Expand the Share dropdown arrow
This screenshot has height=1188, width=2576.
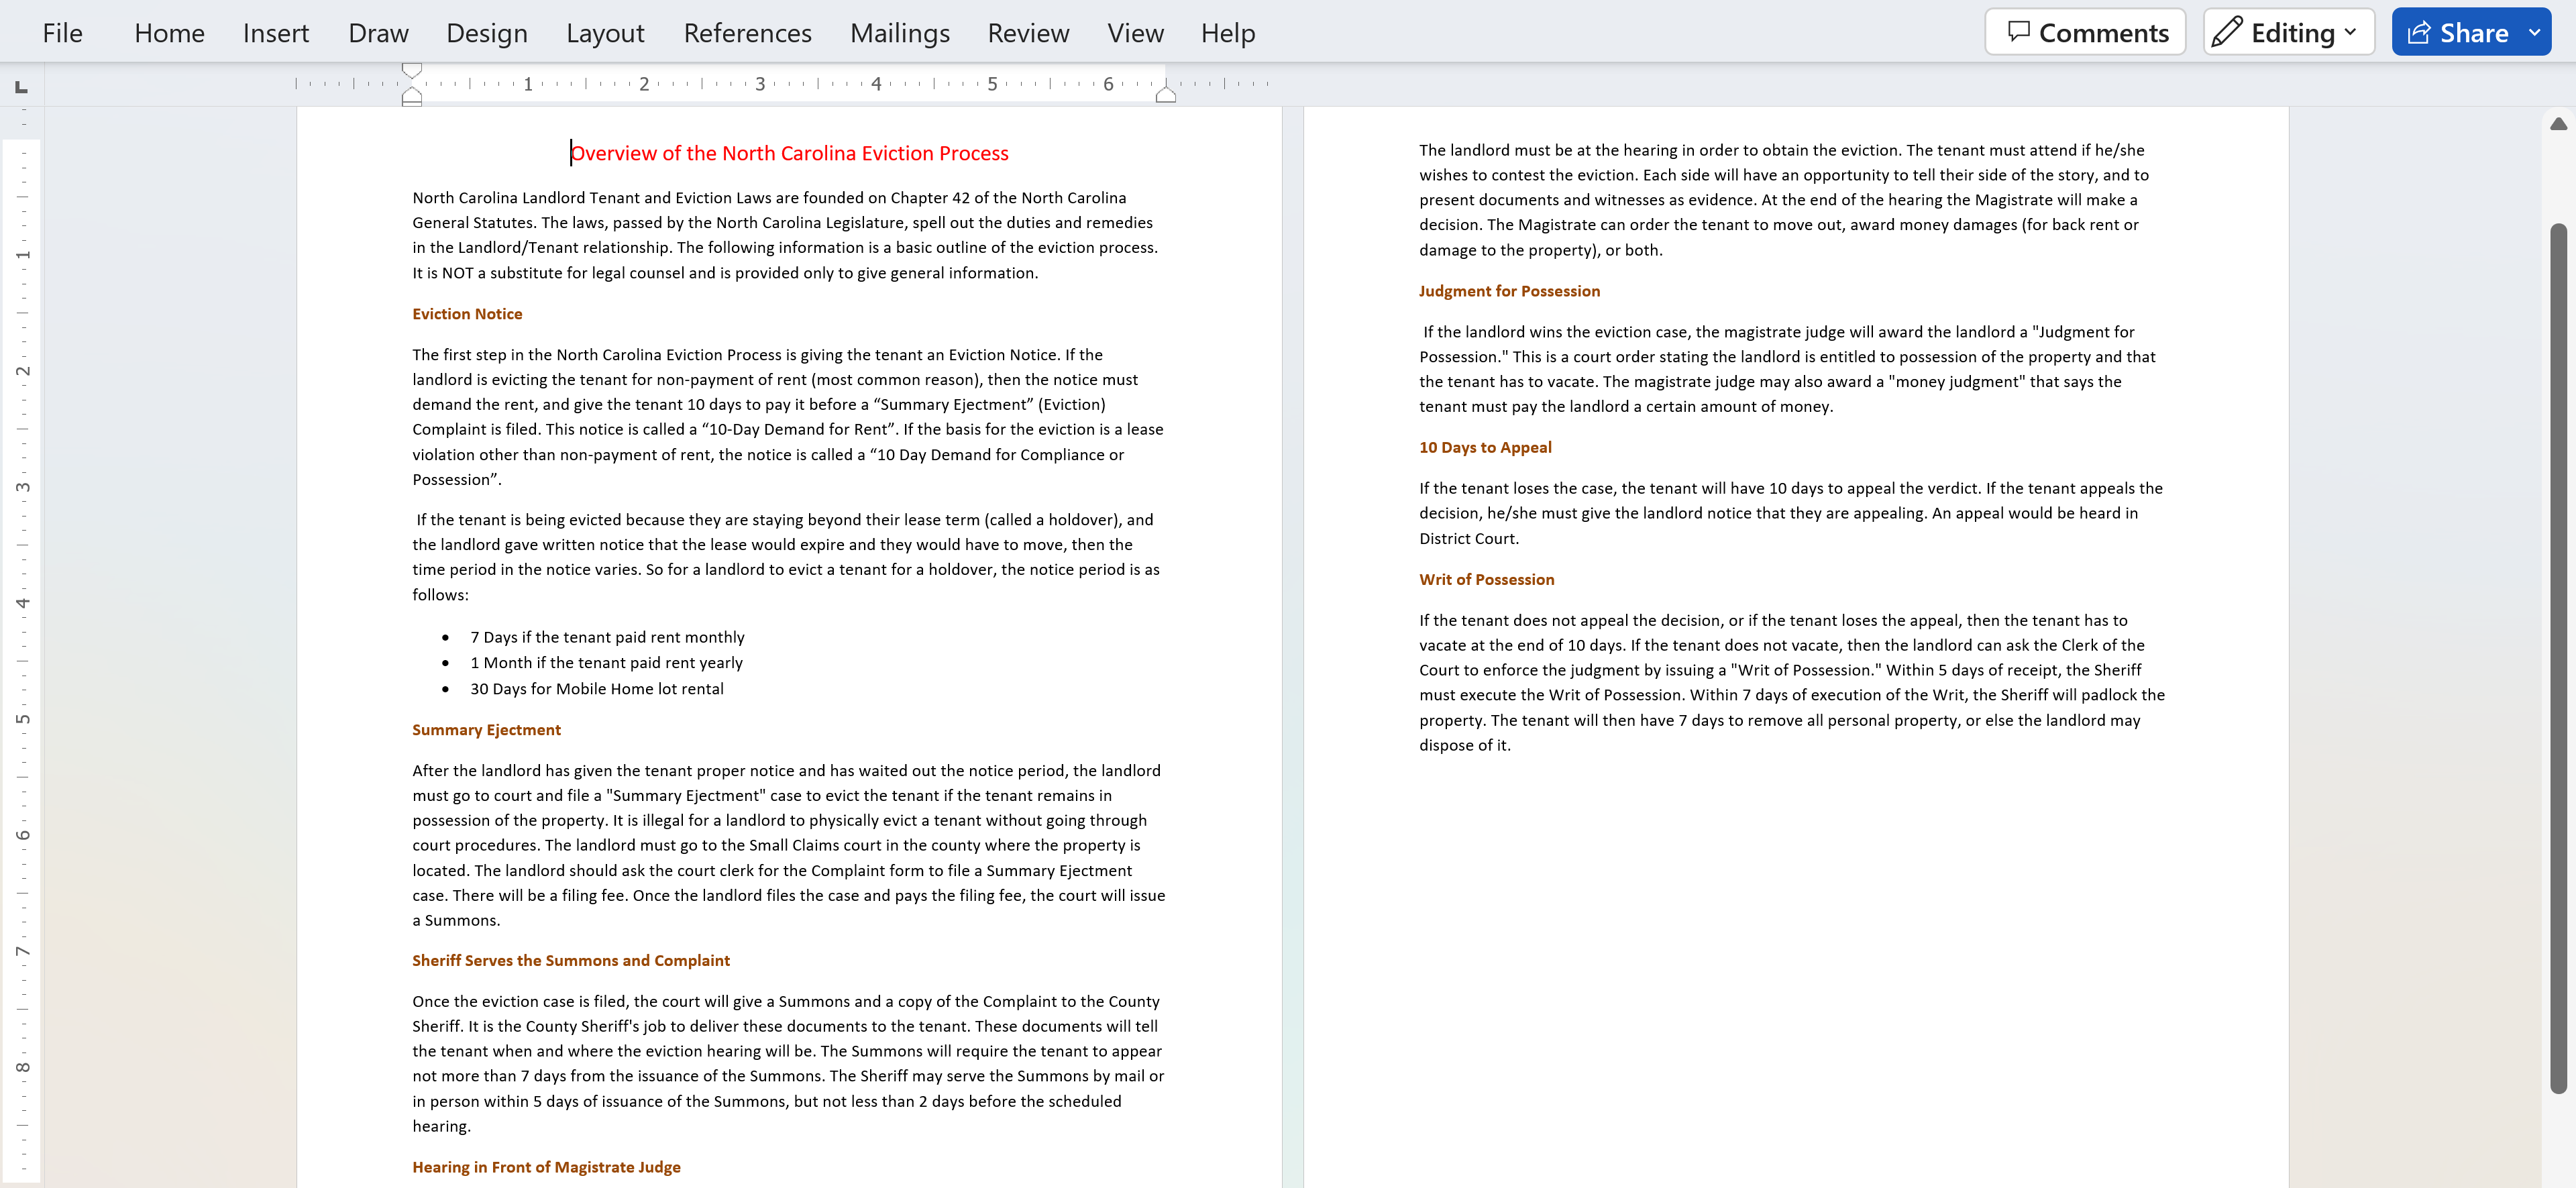(2534, 32)
